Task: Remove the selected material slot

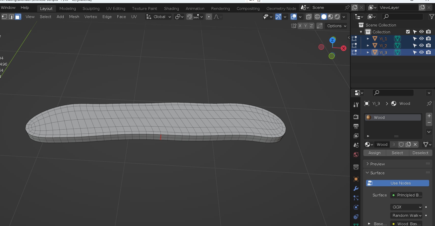Action: coord(429,123)
